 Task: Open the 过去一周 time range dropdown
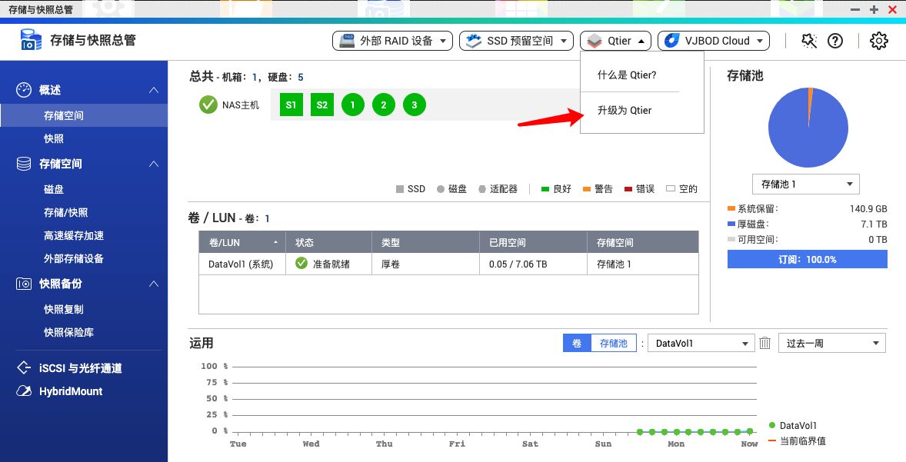pos(831,344)
